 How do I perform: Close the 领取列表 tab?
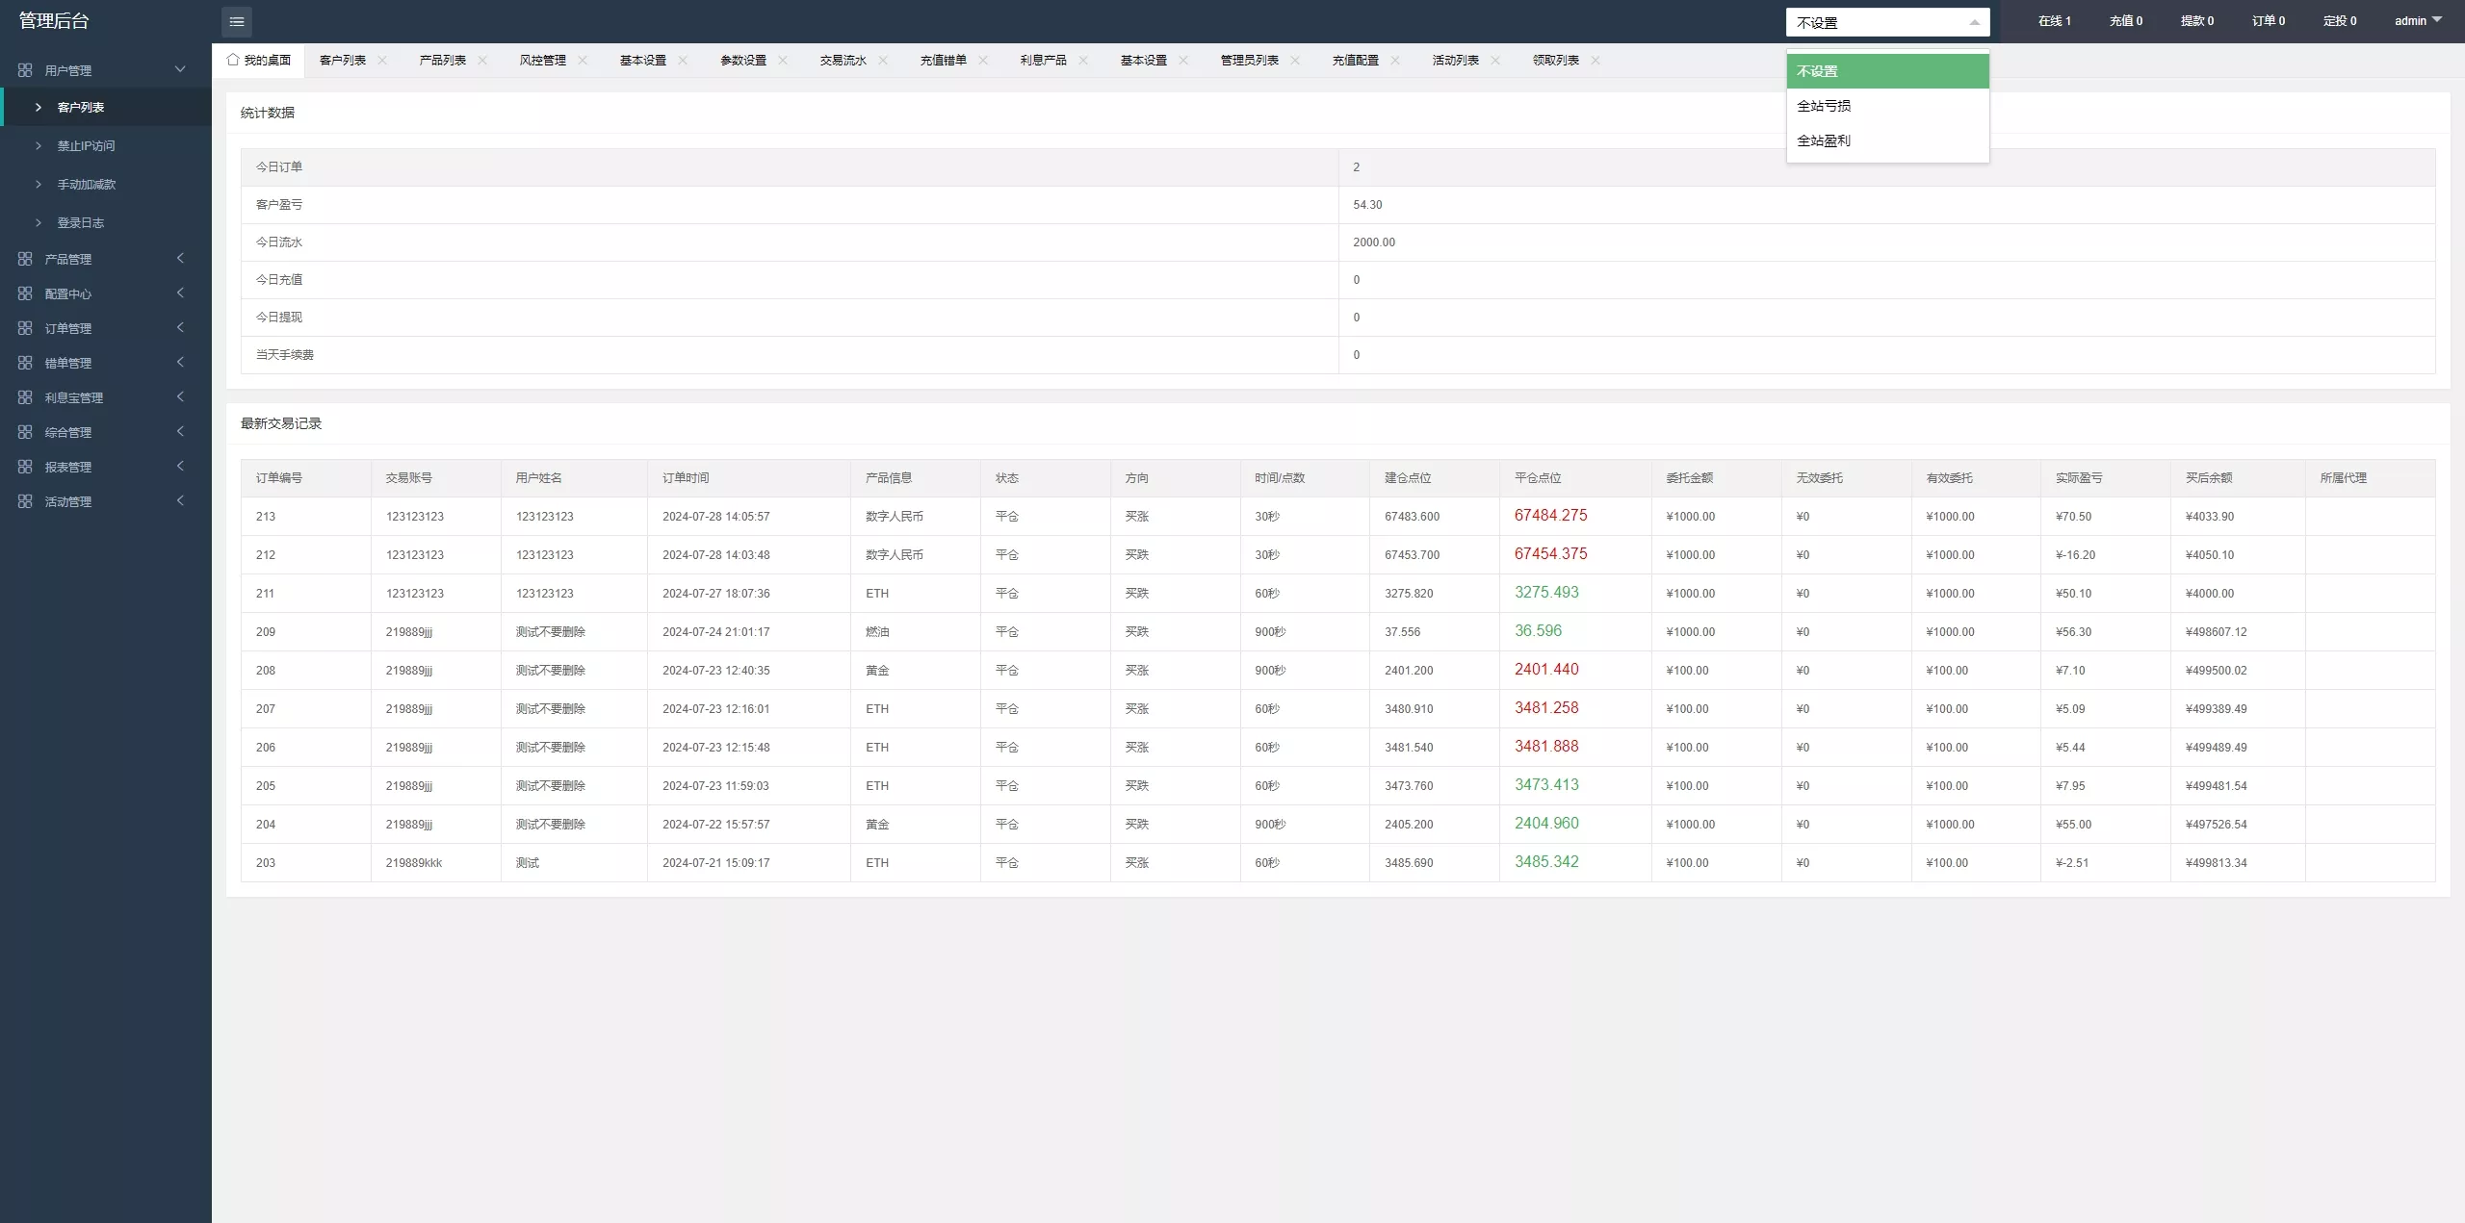tap(1596, 60)
